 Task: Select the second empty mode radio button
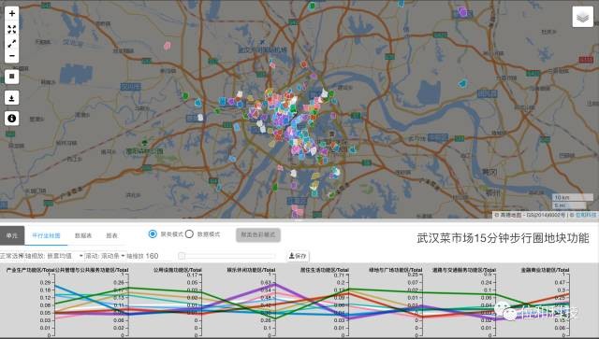click(189, 234)
